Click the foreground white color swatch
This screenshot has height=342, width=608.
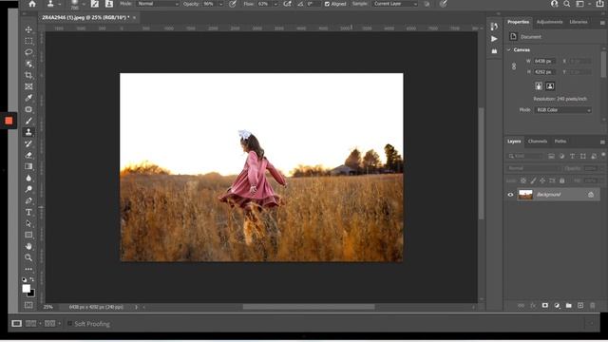click(26, 289)
